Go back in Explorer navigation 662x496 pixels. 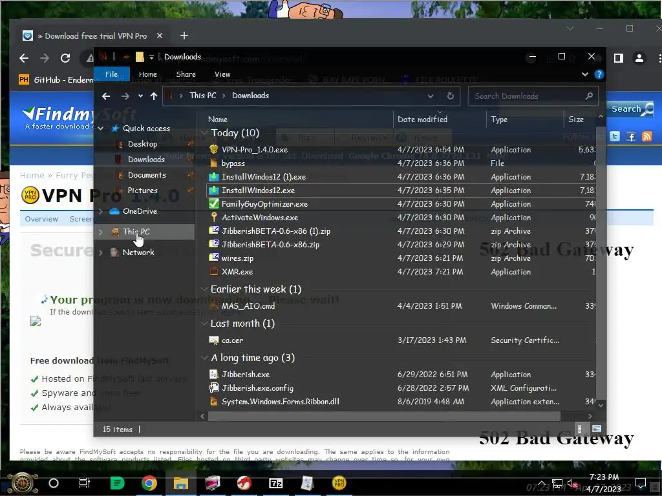tap(106, 96)
